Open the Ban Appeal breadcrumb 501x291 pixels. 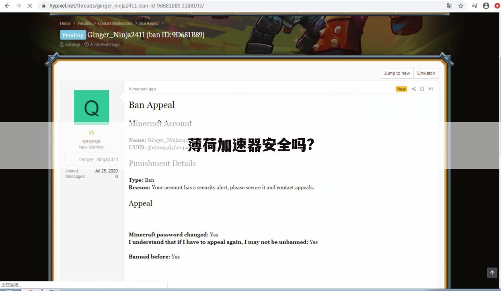tap(149, 23)
